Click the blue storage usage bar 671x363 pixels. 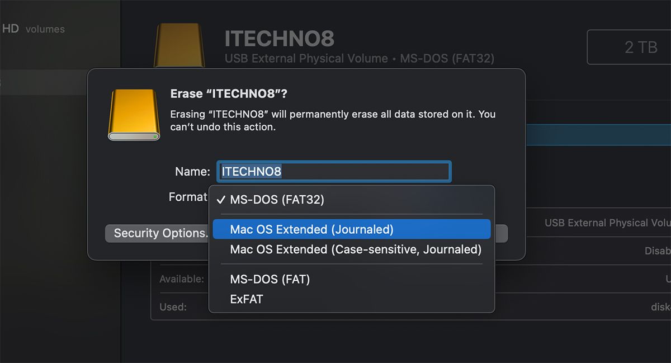pos(598,135)
